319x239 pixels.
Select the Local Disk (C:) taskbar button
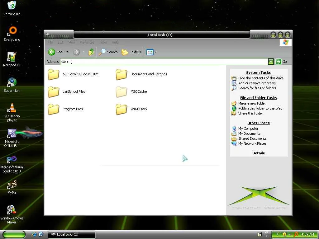click(x=71, y=234)
